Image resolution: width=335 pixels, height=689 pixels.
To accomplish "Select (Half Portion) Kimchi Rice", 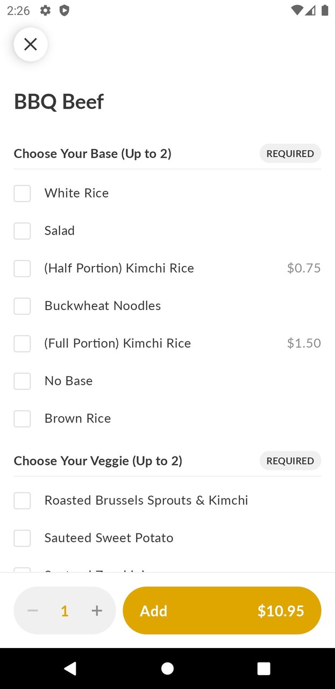I will click(x=22, y=268).
